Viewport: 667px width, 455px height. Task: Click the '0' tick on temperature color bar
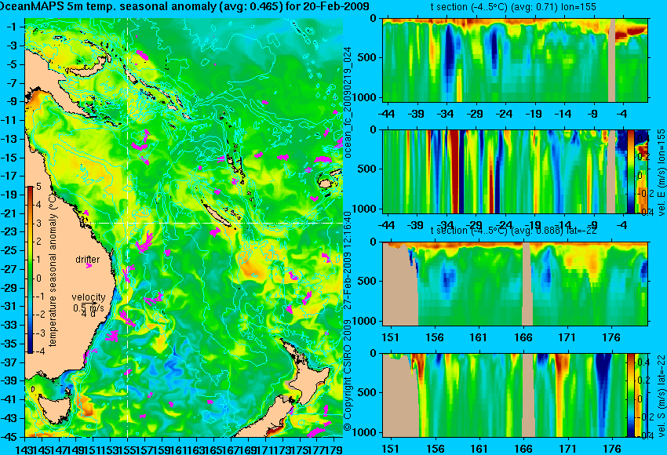pos(38,278)
